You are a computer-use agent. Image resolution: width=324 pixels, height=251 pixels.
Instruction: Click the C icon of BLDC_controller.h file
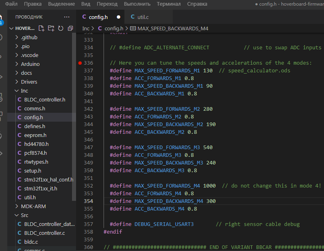pos(19,100)
